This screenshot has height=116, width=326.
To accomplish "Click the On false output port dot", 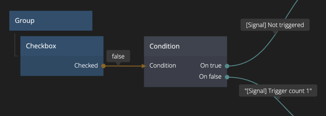I will [x=227, y=77].
